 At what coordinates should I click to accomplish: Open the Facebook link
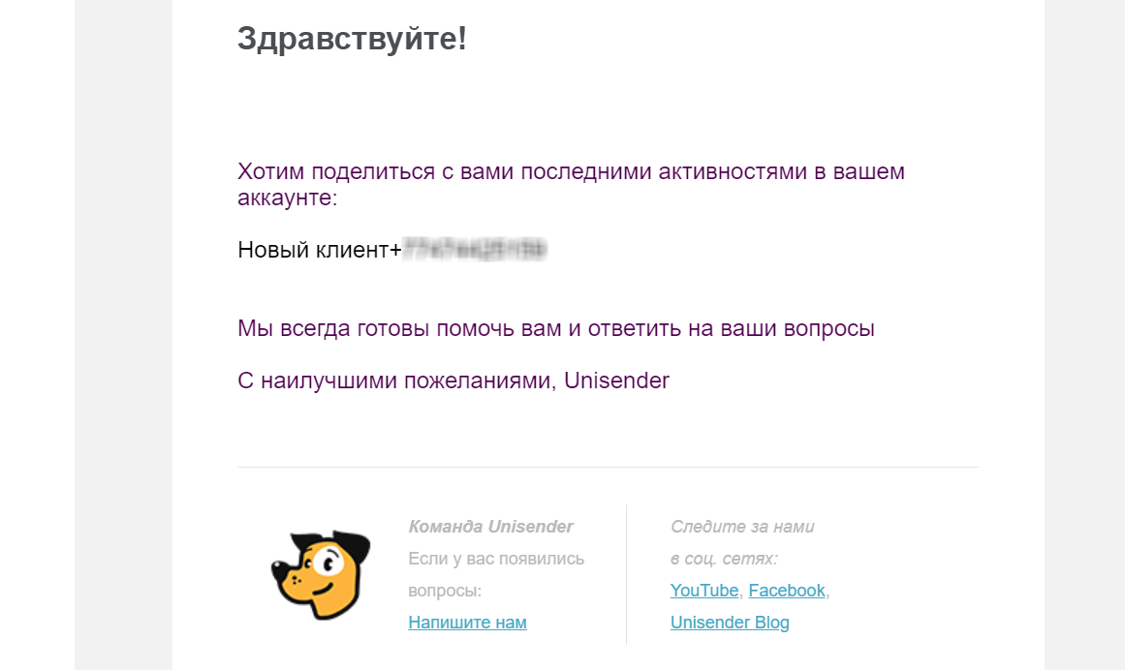click(x=787, y=591)
